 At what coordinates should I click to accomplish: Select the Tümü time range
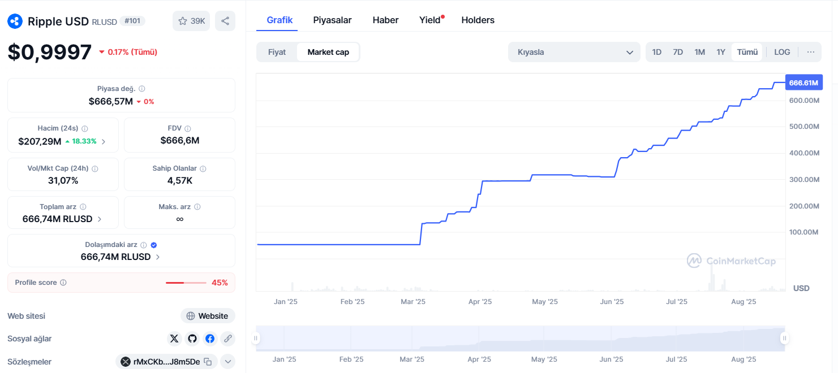click(747, 52)
